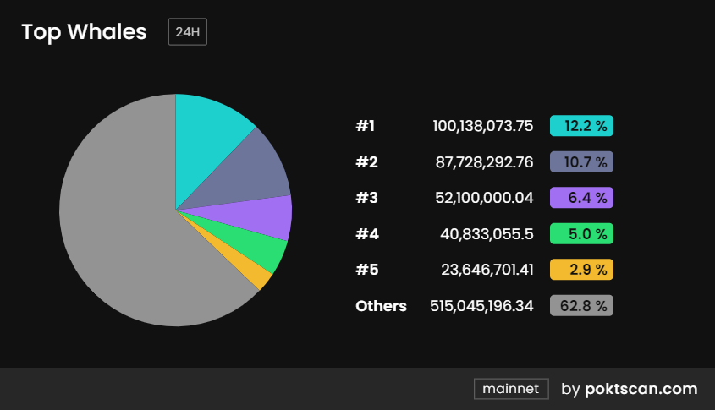
Task: Click the 515,045,196.34 Others amount
Action: (481, 305)
